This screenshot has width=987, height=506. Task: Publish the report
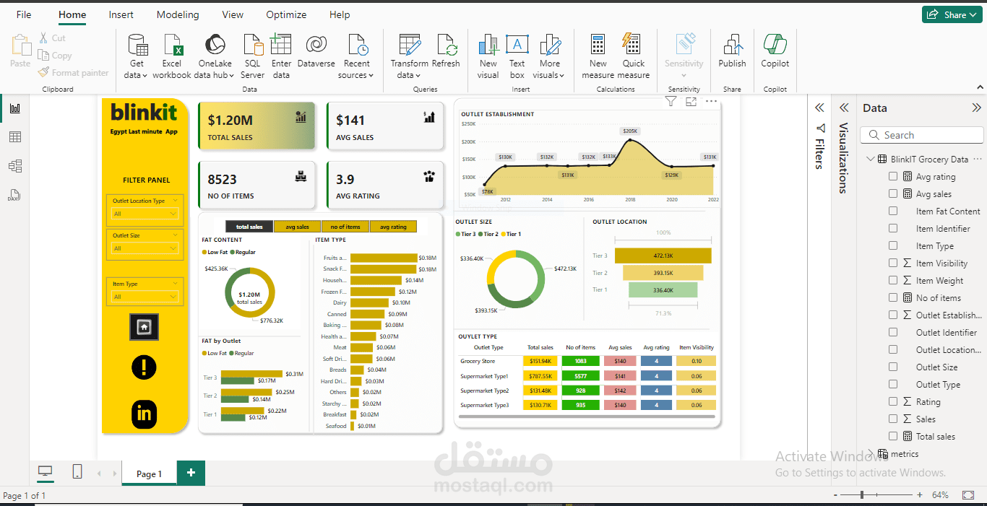732,51
